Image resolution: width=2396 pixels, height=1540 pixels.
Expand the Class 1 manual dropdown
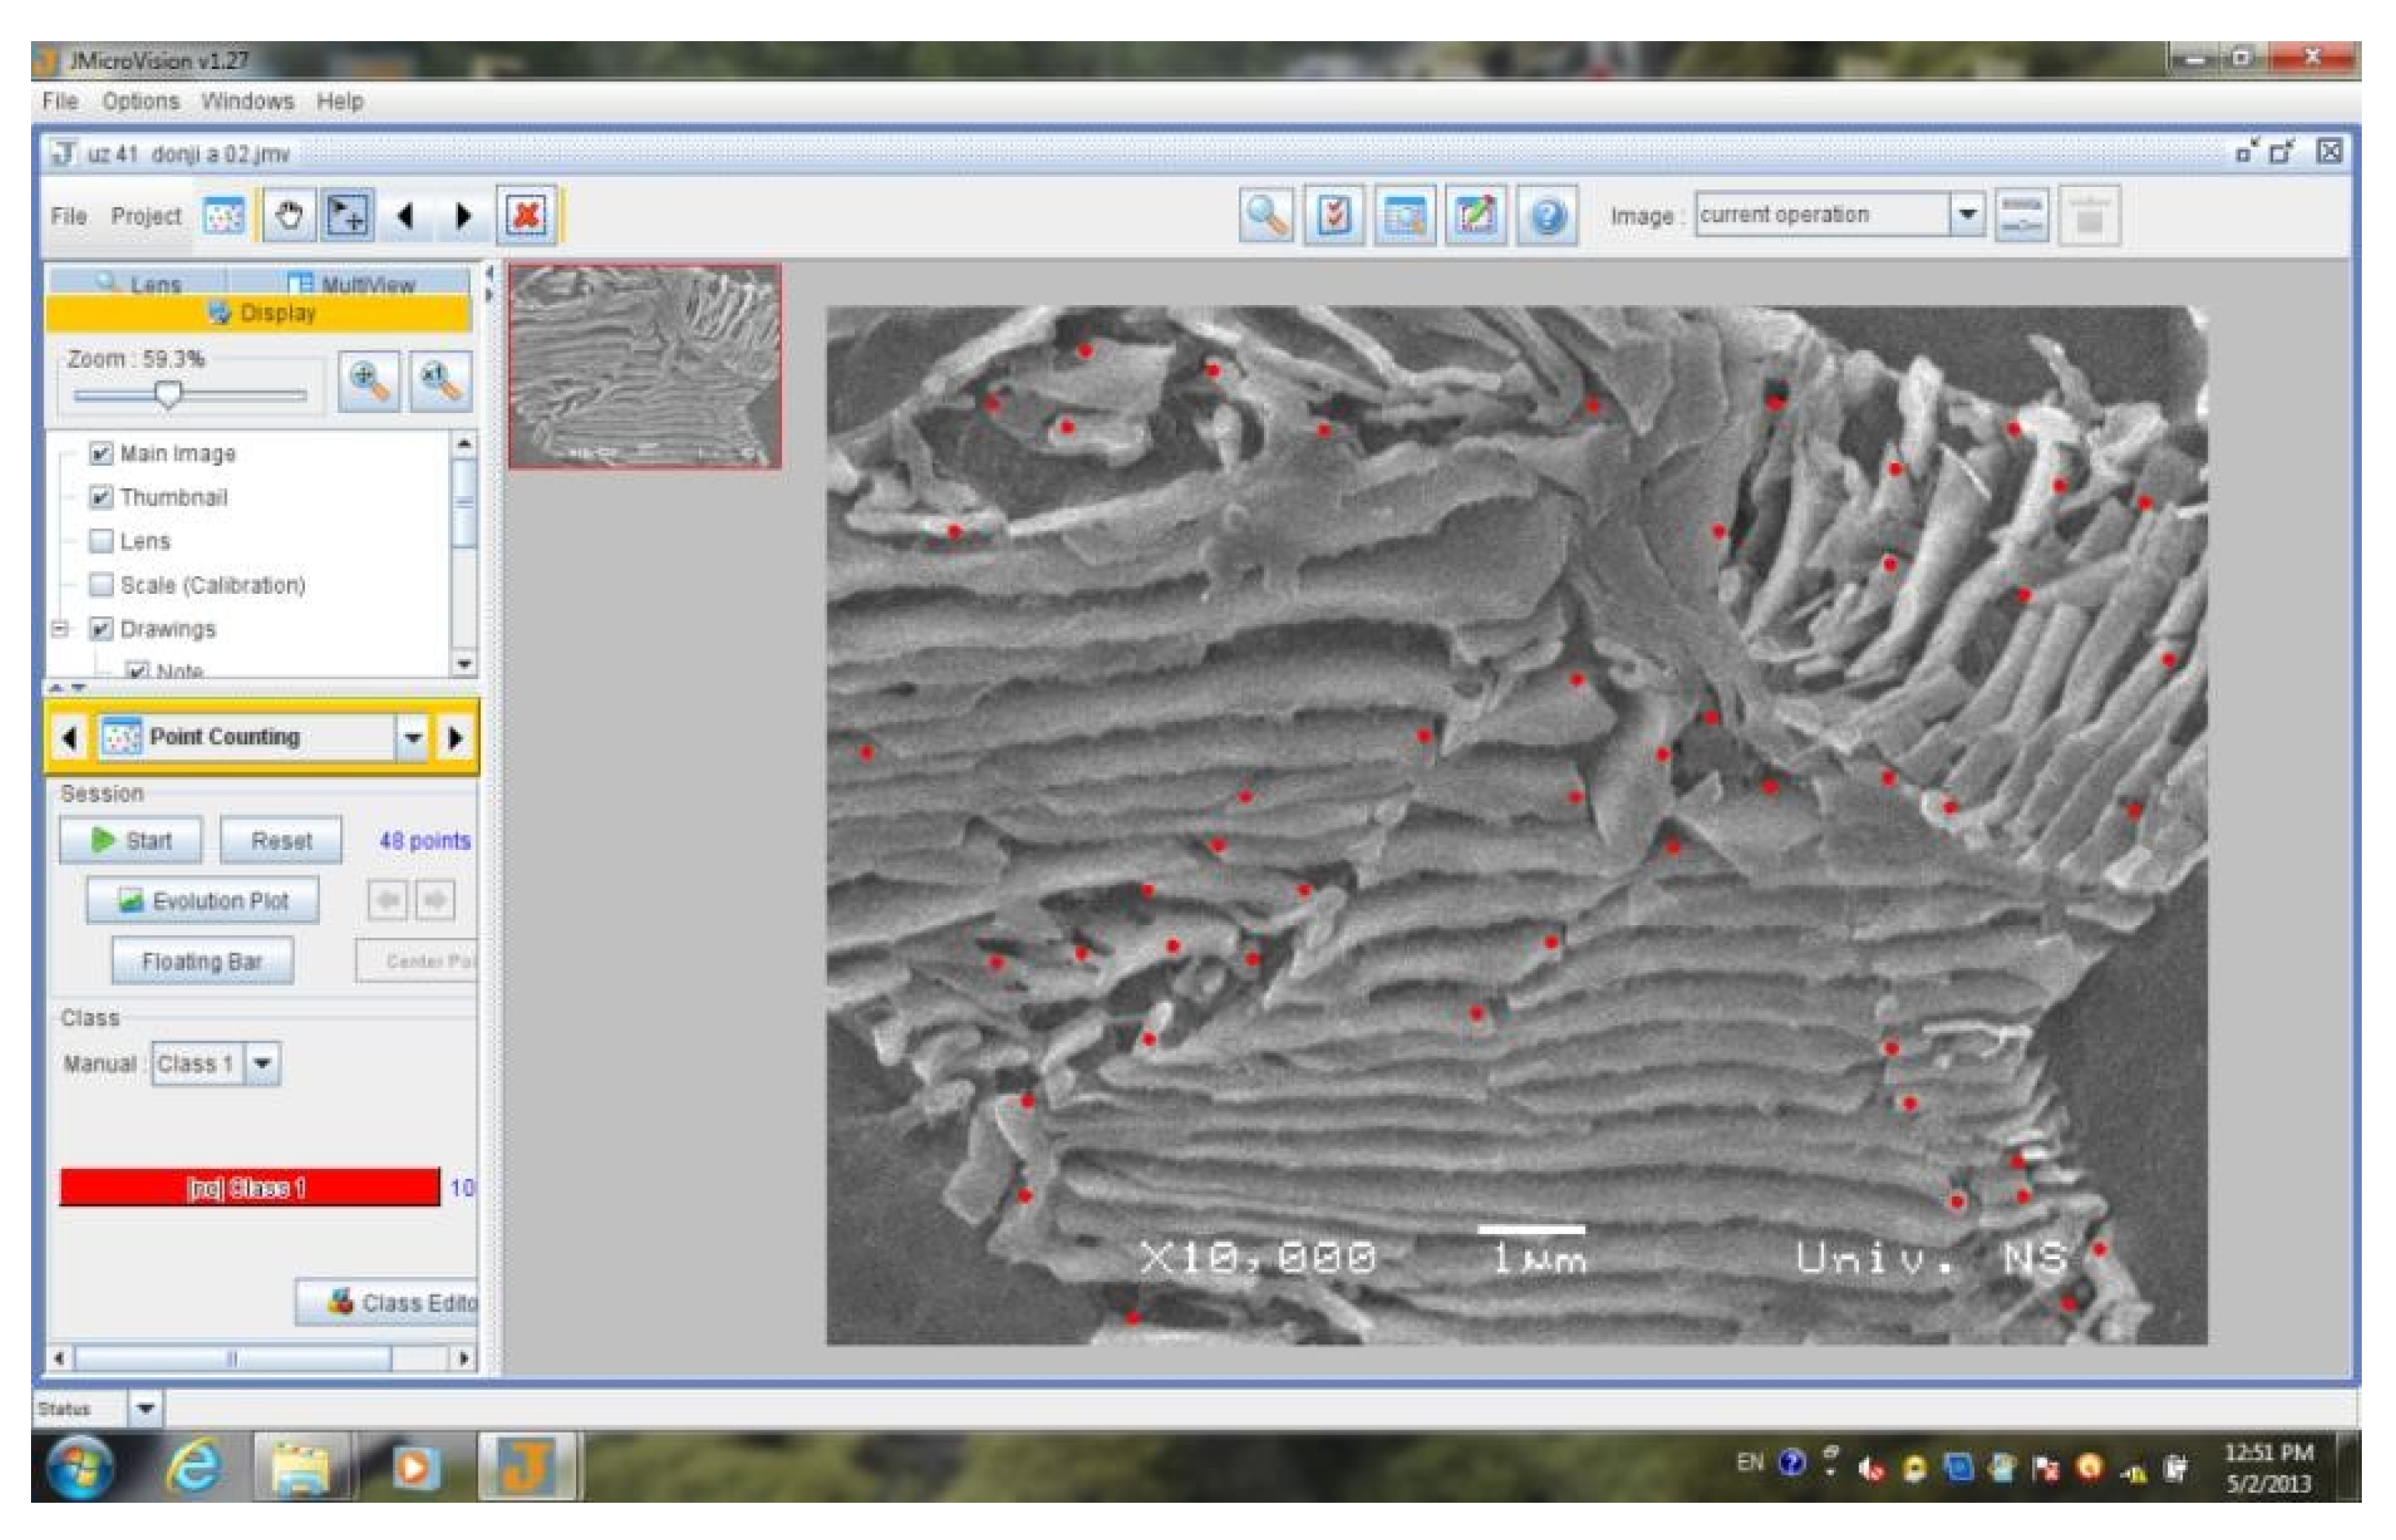[x=262, y=1064]
